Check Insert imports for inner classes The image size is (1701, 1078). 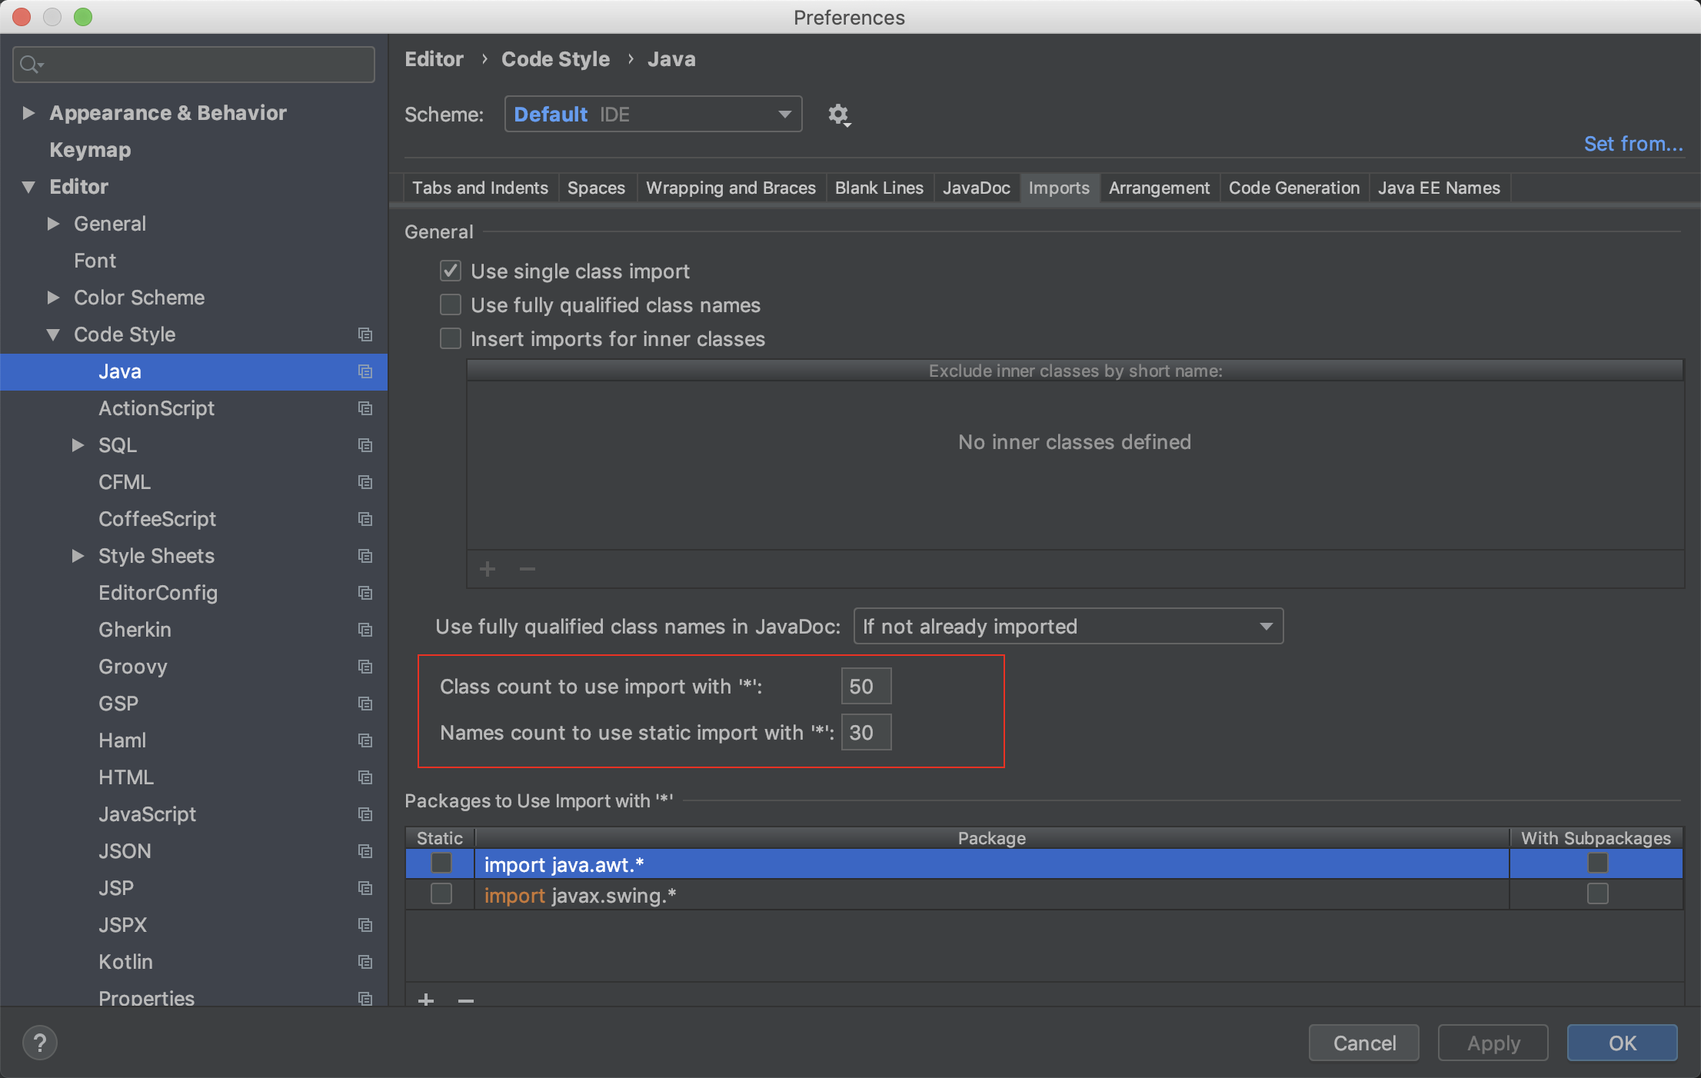point(451,339)
